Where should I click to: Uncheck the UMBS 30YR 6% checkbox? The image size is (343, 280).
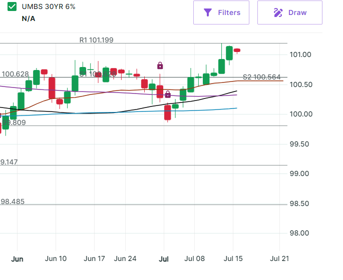tap(12, 7)
